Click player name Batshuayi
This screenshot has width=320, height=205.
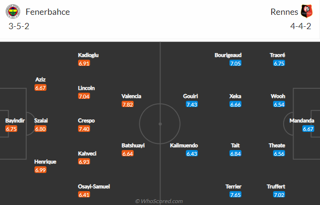click(133, 145)
